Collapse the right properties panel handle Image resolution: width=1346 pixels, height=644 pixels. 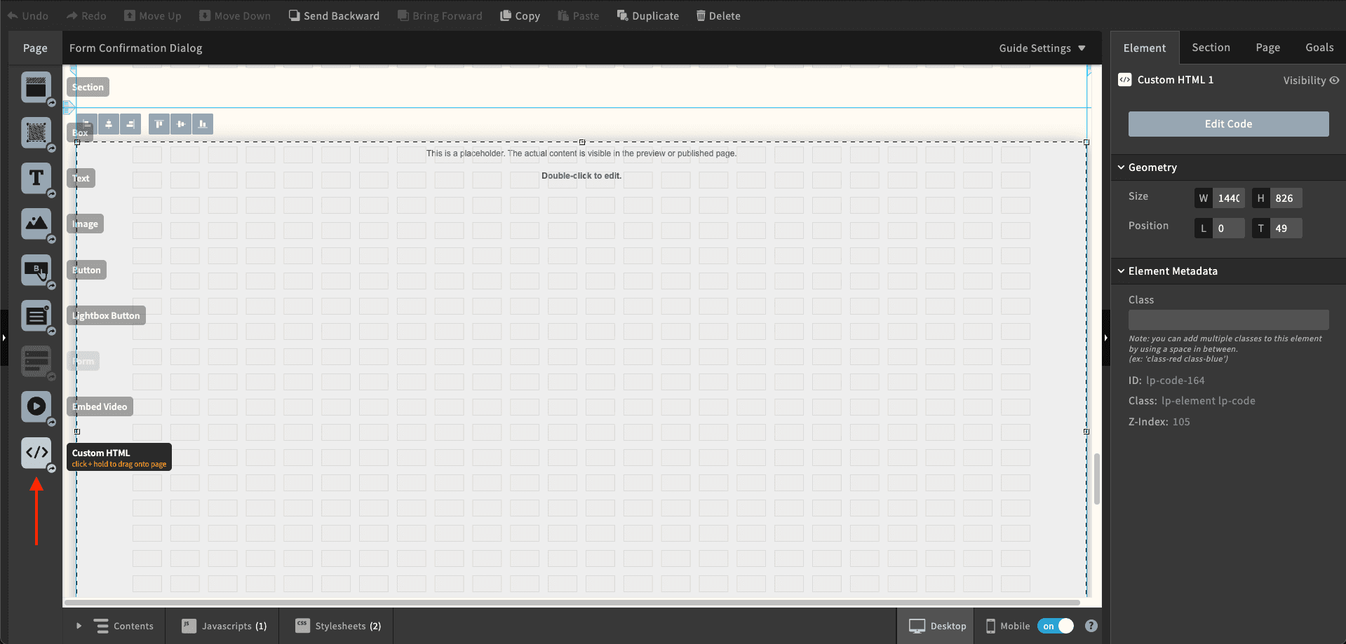(1106, 338)
